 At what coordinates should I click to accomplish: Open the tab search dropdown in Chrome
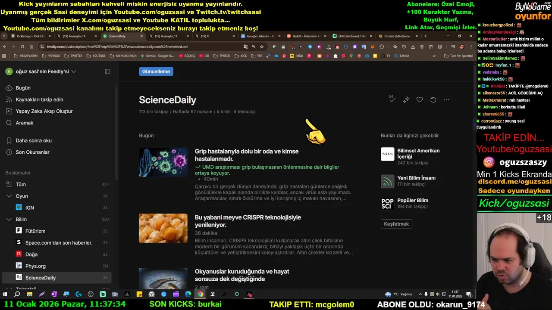[x=4, y=36]
